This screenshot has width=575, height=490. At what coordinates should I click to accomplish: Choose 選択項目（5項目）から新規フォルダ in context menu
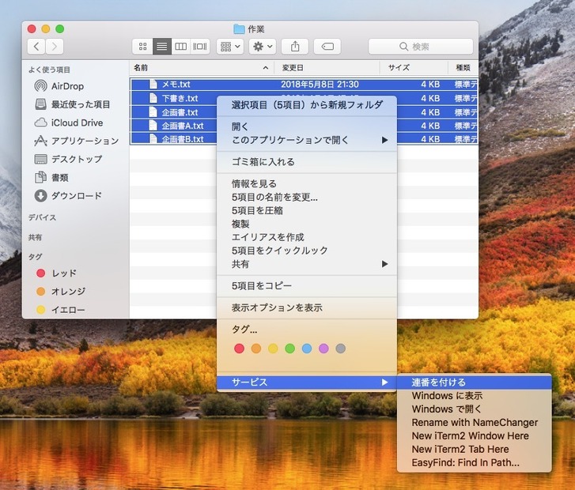pos(307,105)
